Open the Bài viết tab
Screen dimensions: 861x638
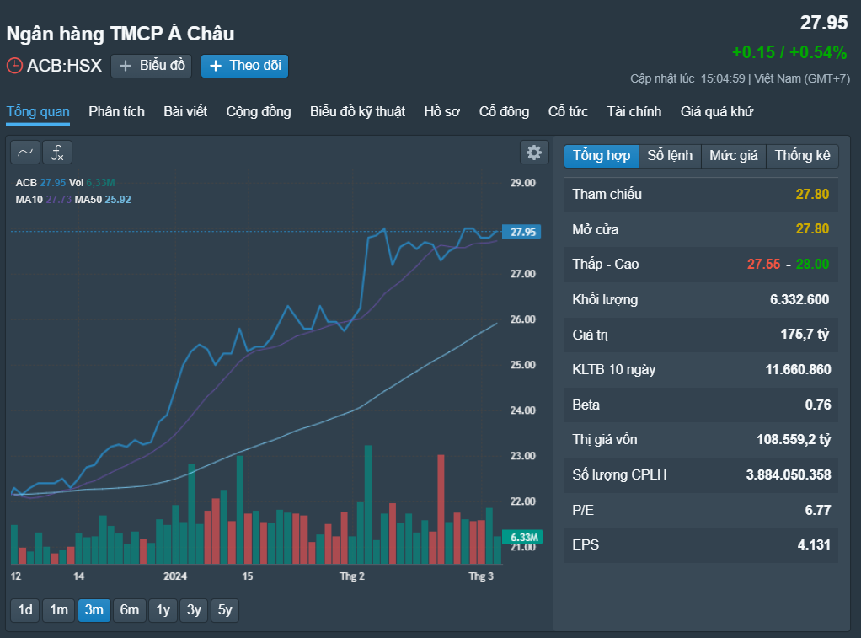(185, 111)
